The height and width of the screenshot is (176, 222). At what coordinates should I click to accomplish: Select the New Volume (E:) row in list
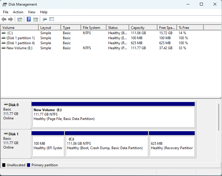tap(19, 48)
